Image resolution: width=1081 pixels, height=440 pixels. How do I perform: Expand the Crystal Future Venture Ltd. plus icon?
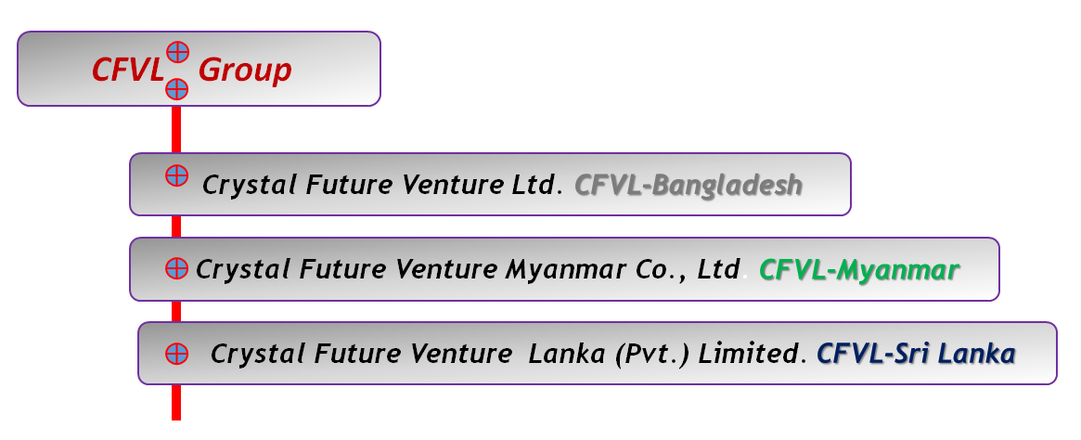click(177, 175)
